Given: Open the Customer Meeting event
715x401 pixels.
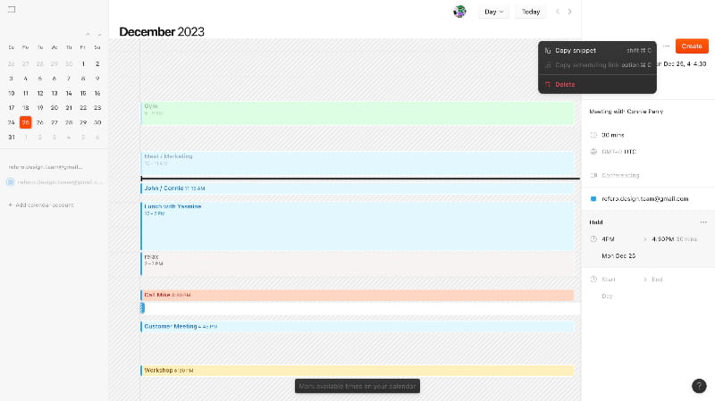Looking at the screenshot, I should [x=357, y=327].
